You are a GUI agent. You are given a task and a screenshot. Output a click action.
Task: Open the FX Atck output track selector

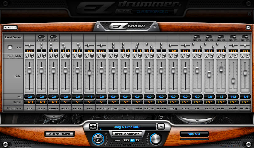coord(245,102)
